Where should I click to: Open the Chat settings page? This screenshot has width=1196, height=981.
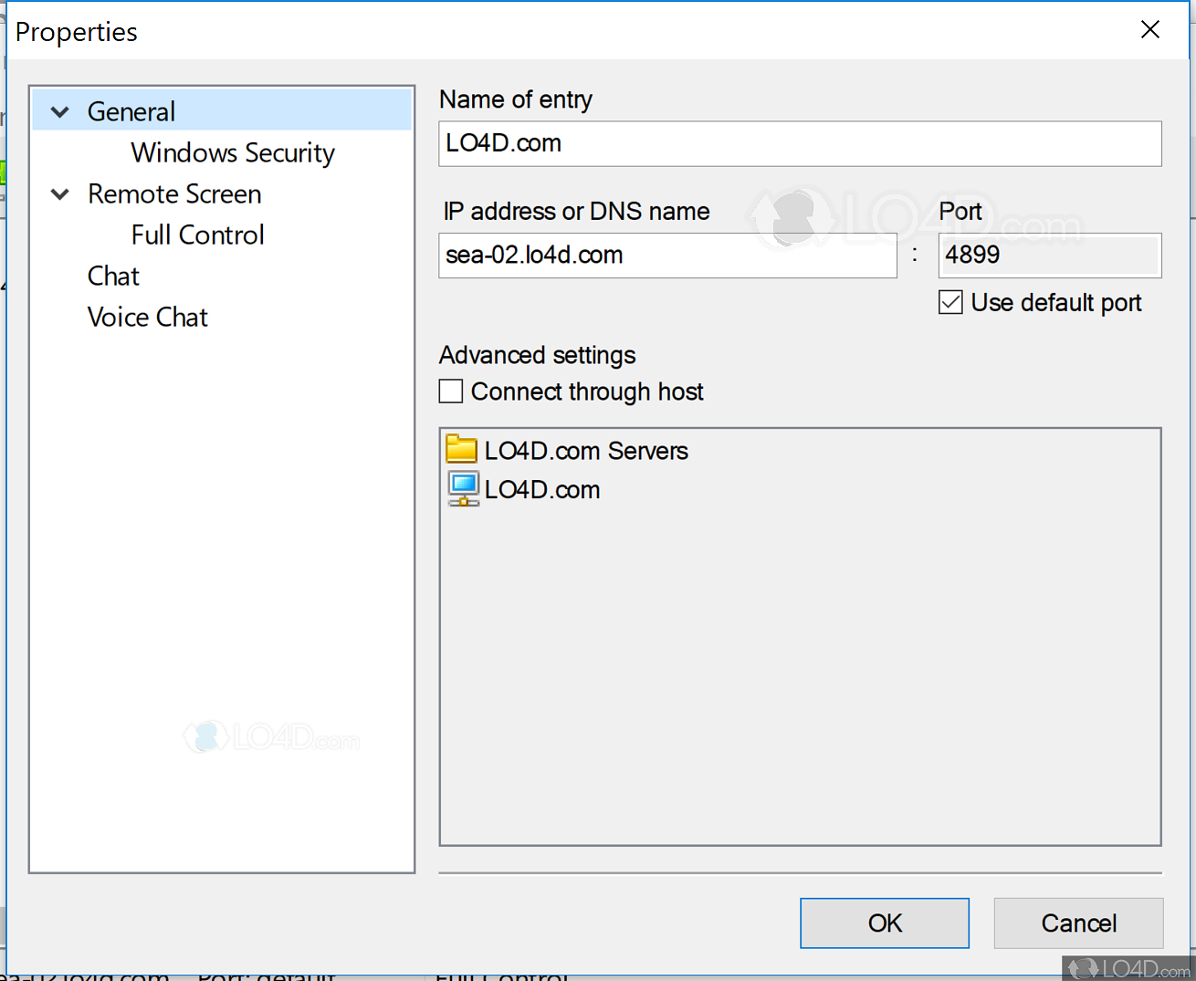pos(113,276)
